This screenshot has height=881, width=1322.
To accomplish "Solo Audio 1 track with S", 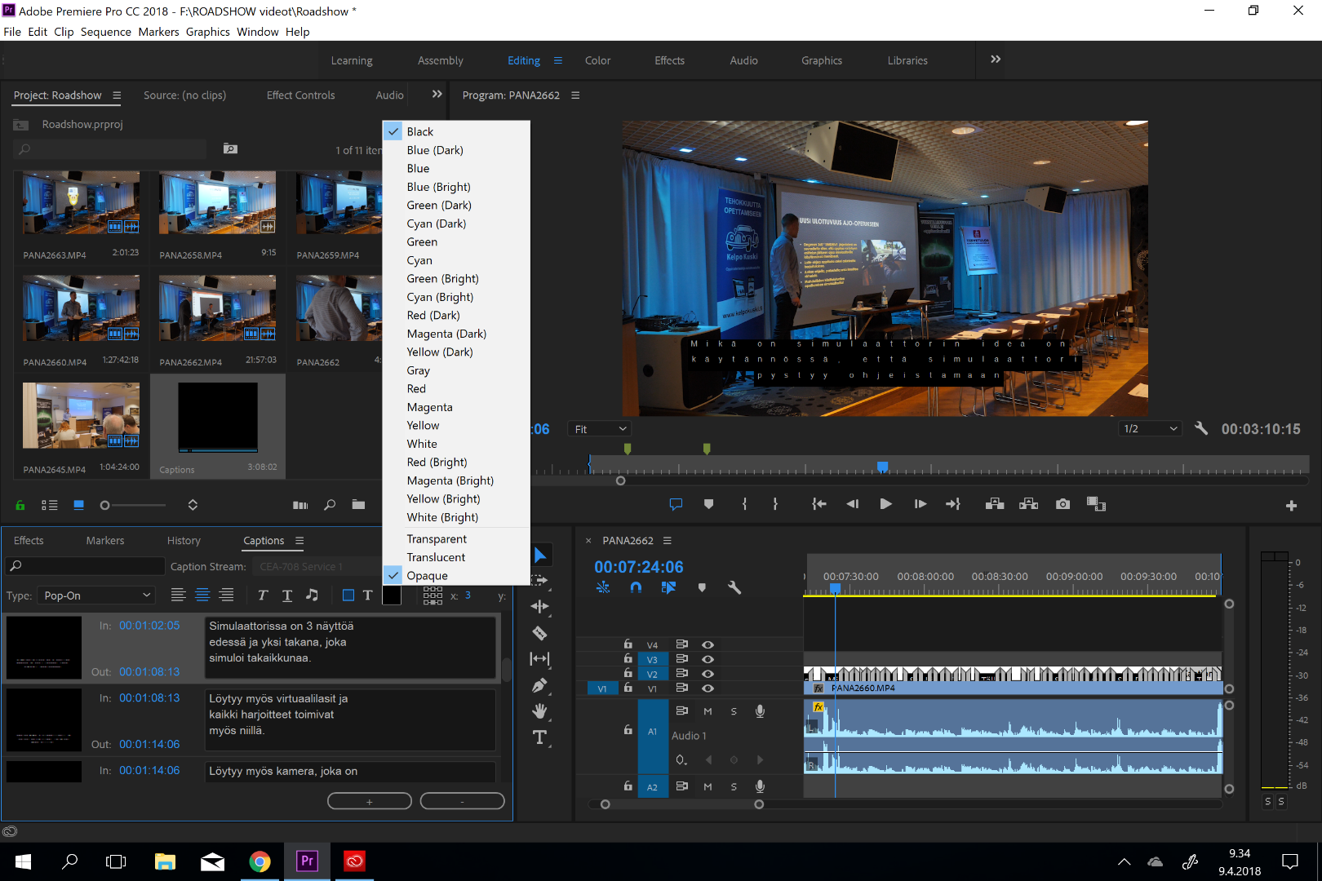I will click(x=734, y=711).
